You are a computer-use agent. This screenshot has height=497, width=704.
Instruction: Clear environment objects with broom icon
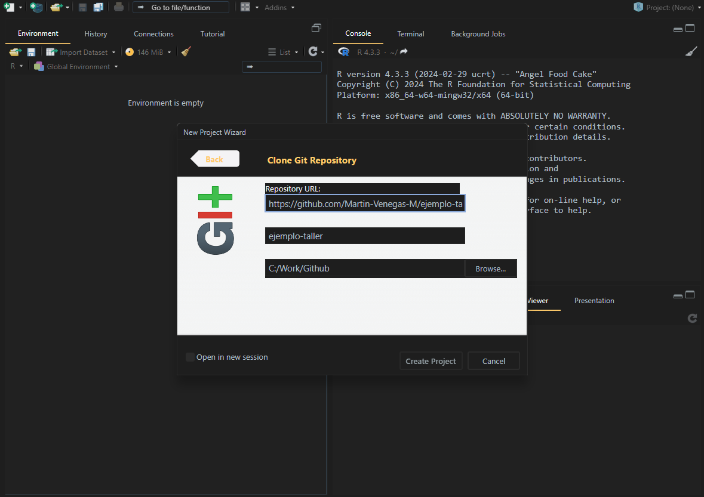pos(186,51)
